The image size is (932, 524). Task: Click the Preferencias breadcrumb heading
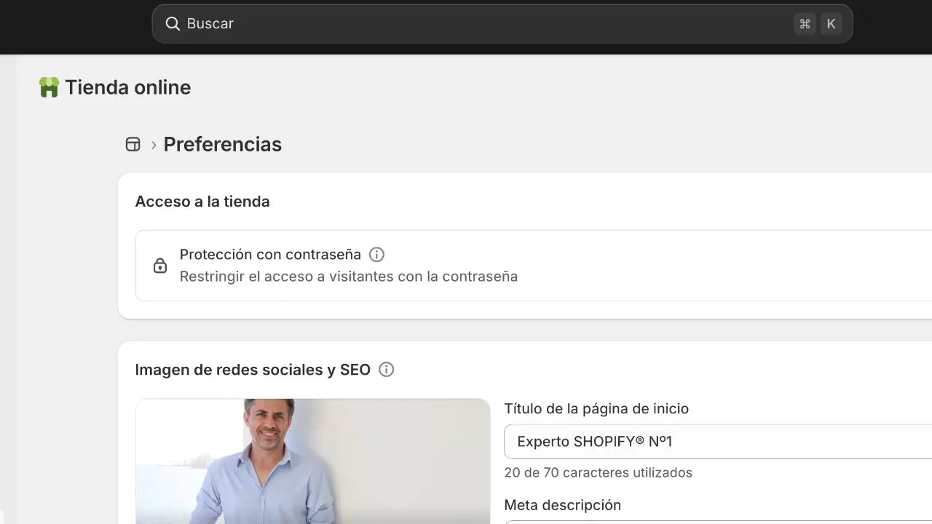coord(223,144)
